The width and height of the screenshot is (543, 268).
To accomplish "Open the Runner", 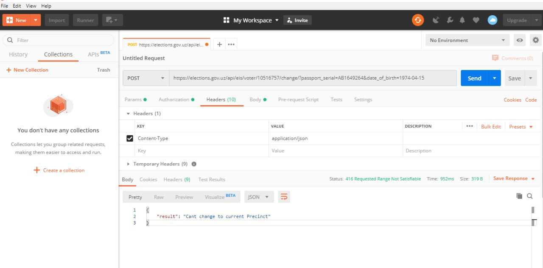I will click(85, 20).
